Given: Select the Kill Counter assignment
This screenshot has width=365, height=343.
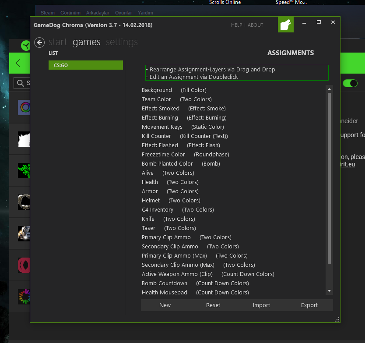Looking at the screenshot, I should tap(185, 136).
